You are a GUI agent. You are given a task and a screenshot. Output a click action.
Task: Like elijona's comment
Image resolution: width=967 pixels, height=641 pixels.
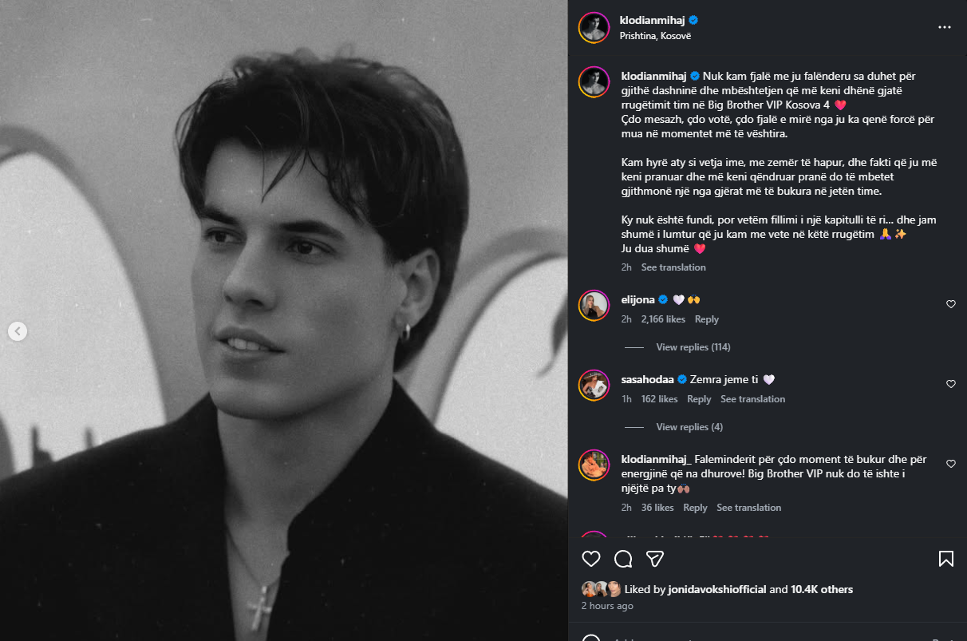[951, 304]
